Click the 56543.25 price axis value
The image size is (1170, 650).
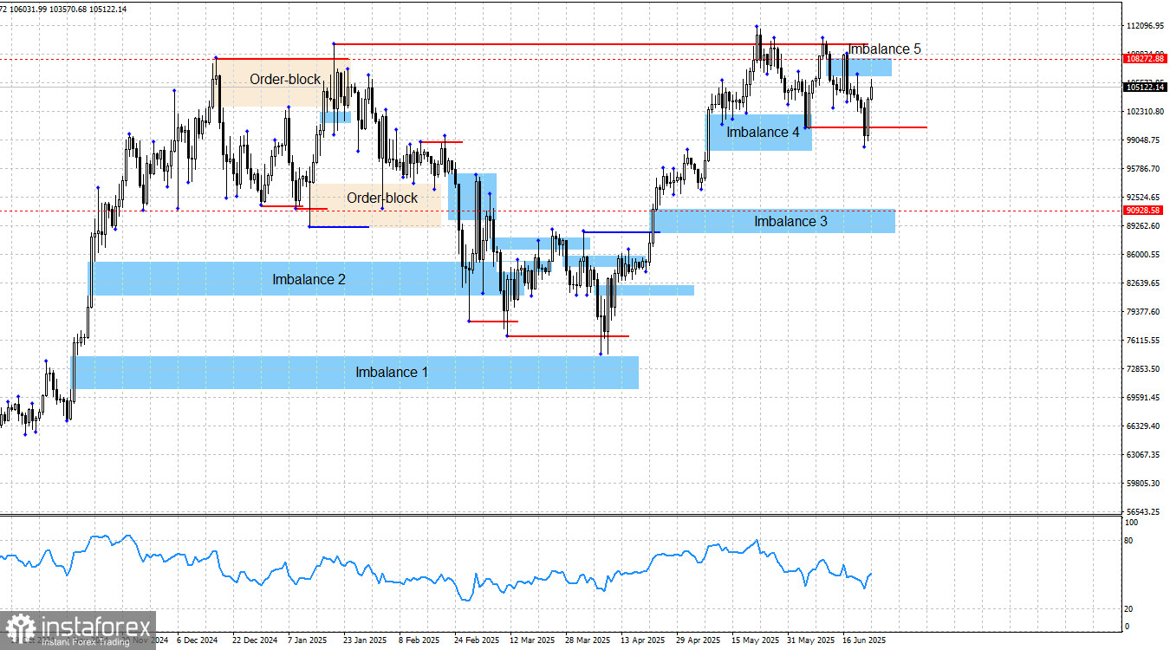[1144, 511]
